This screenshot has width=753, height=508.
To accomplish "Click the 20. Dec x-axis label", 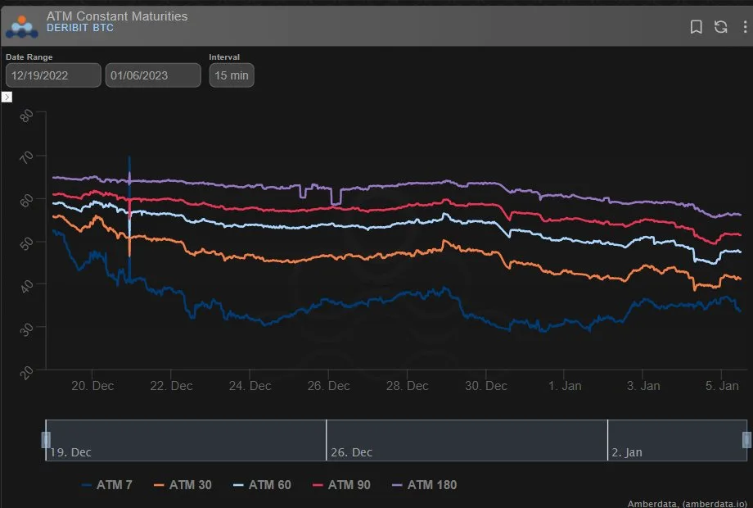I will tap(92, 385).
